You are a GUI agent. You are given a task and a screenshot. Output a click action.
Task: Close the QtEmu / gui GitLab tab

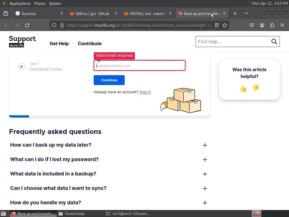116,14
